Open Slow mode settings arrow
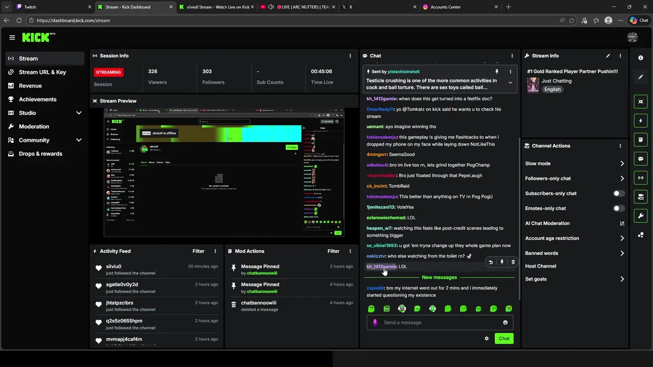The width and height of the screenshot is (653, 367). [x=622, y=164]
